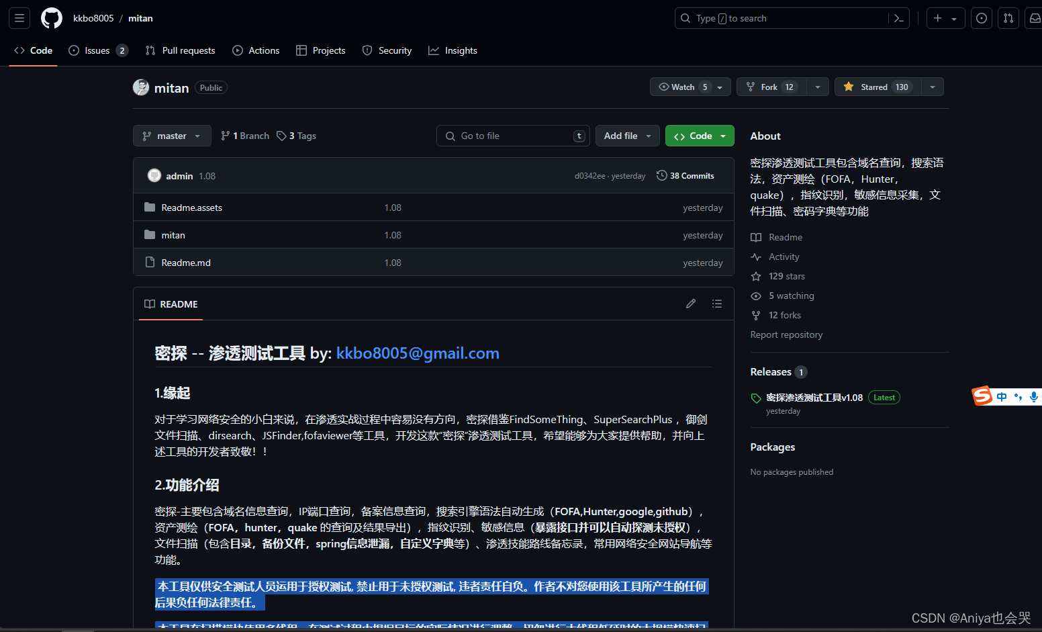Edit the README with pencil icon

click(x=691, y=304)
